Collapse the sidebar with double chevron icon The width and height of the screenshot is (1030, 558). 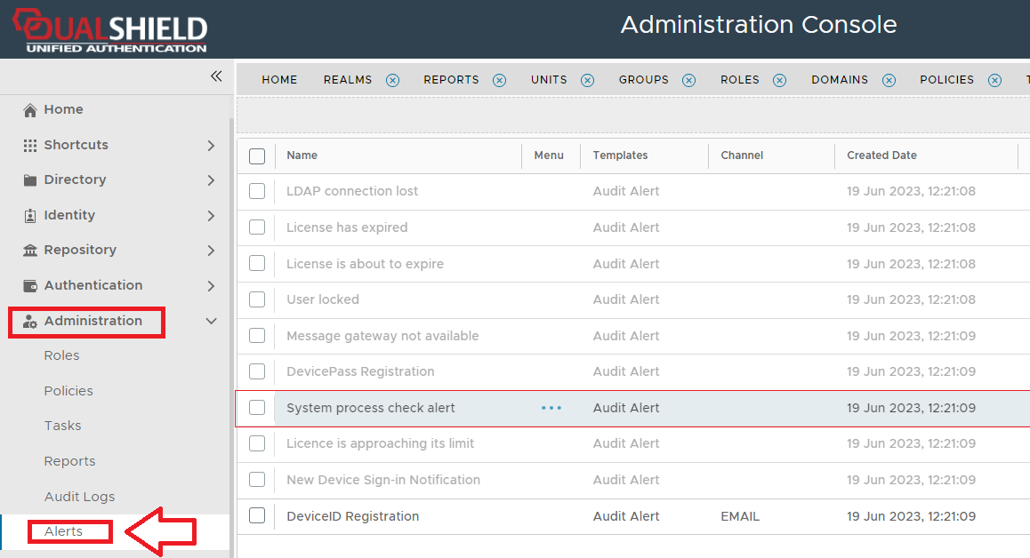click(216, 76)
